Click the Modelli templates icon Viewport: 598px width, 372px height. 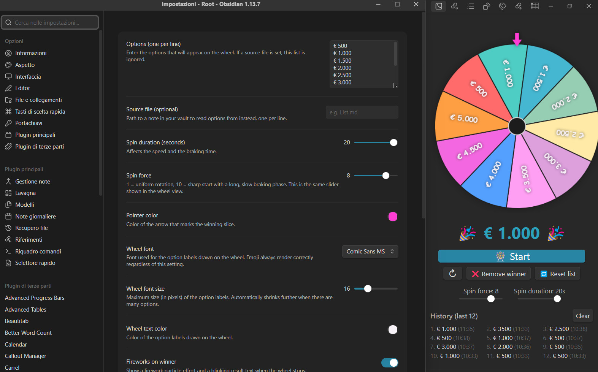coord(8,205)
